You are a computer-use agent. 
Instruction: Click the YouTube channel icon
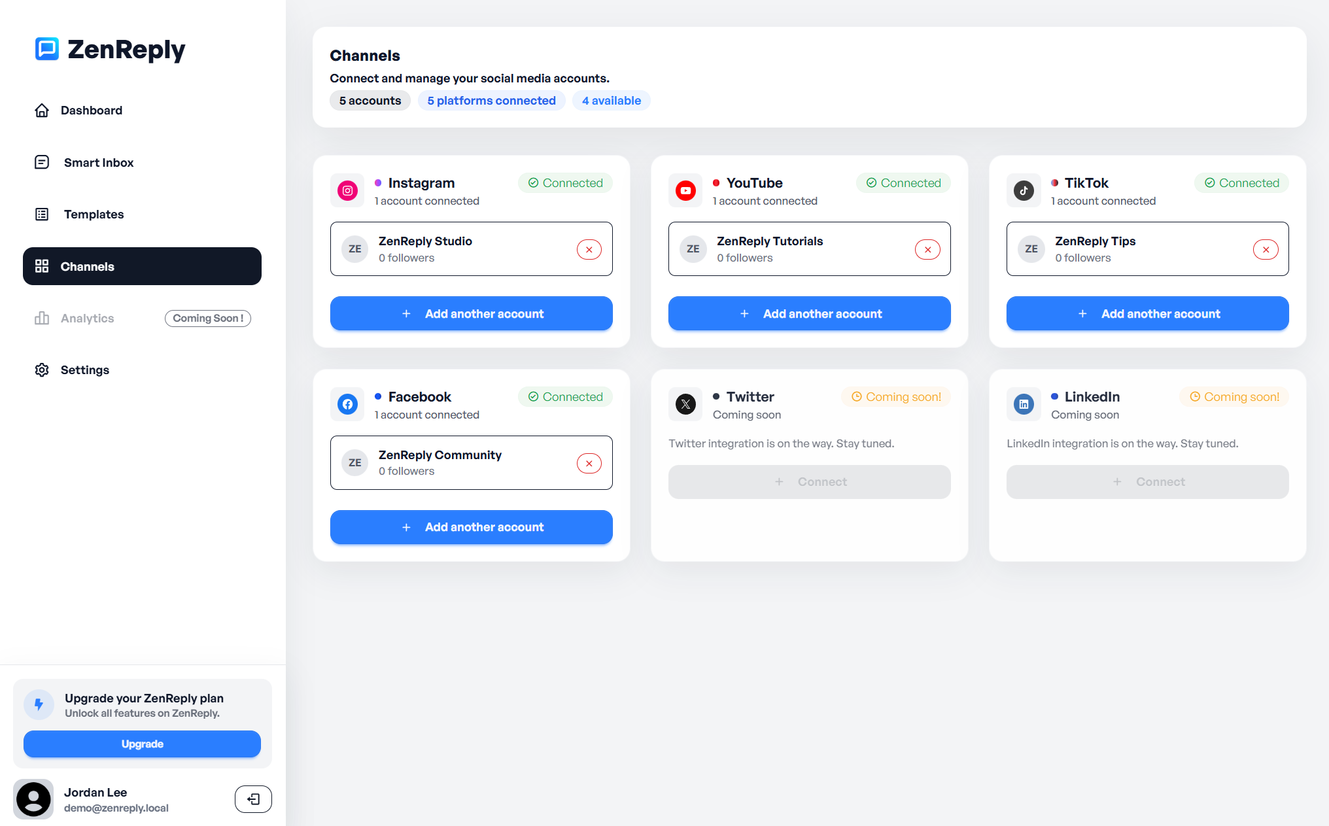(x=685, y=190)
